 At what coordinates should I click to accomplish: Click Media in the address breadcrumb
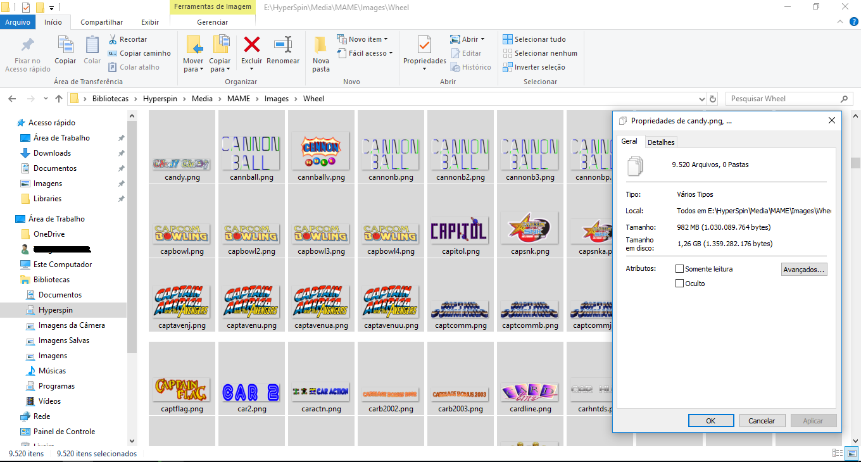pos(203,99)
